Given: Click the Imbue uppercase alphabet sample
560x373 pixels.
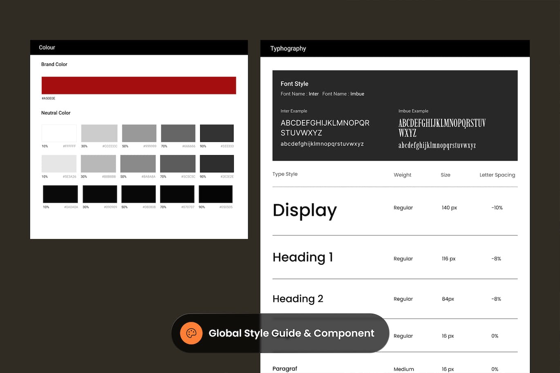Looking at the screenshot, I should click(442, 128).
